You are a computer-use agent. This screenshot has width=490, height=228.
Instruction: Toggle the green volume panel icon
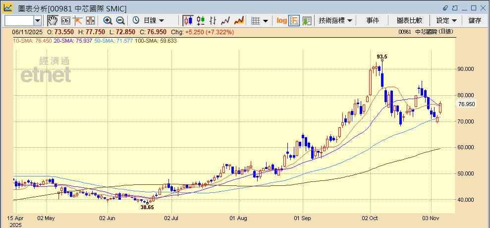point(307,20)
